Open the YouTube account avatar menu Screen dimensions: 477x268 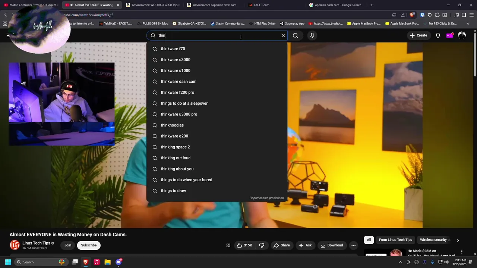(462, 35)
